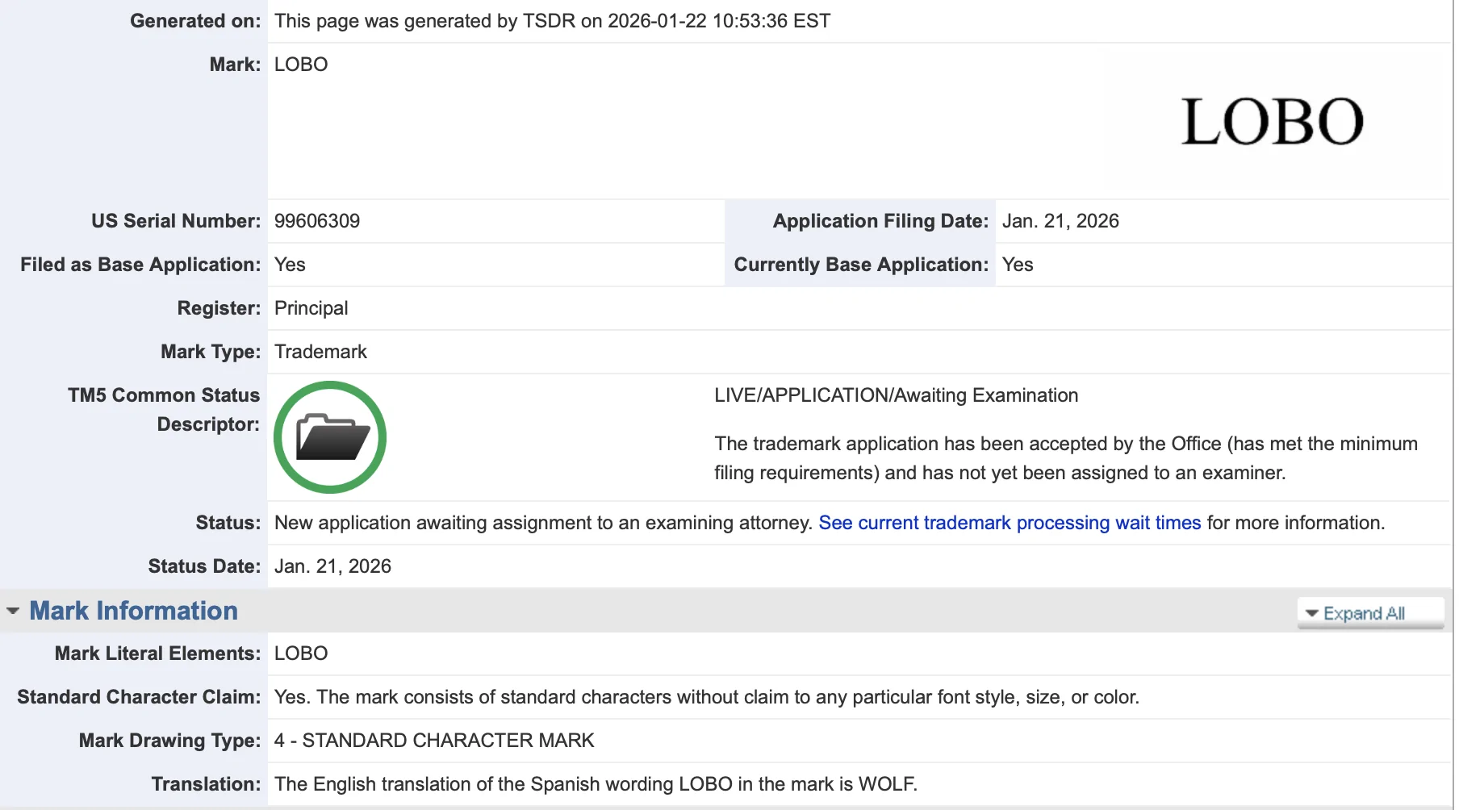Click the Application Filing Date label

[880, 221]
